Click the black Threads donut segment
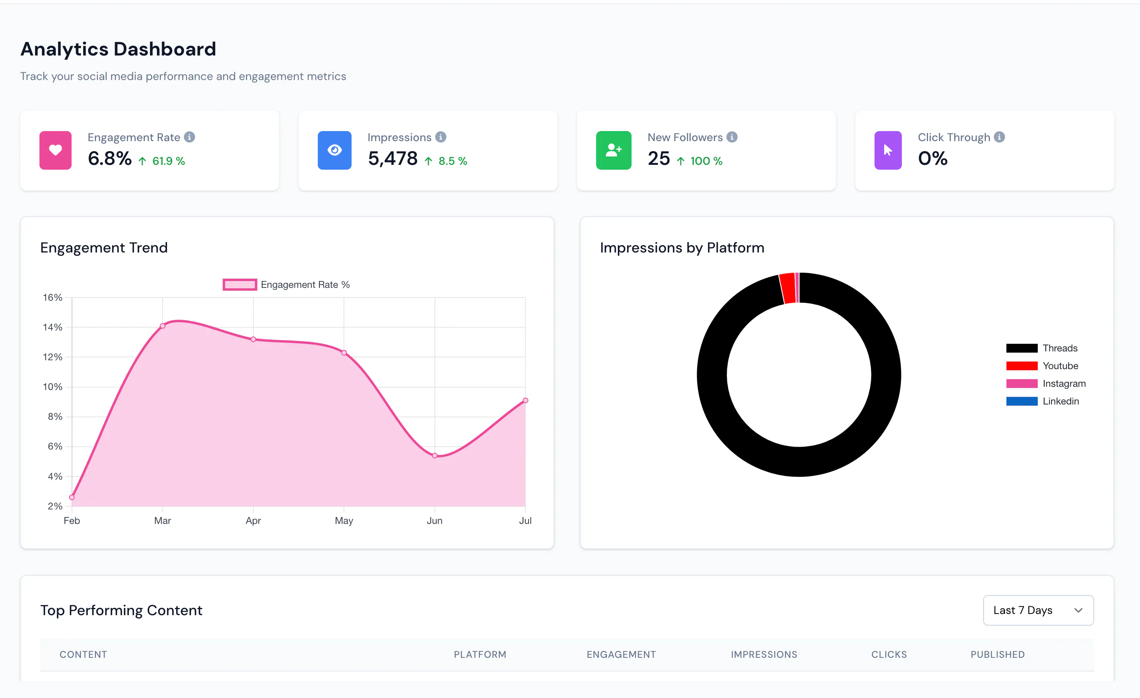Screen dimensions: 1140x698 tap(799, 462)
